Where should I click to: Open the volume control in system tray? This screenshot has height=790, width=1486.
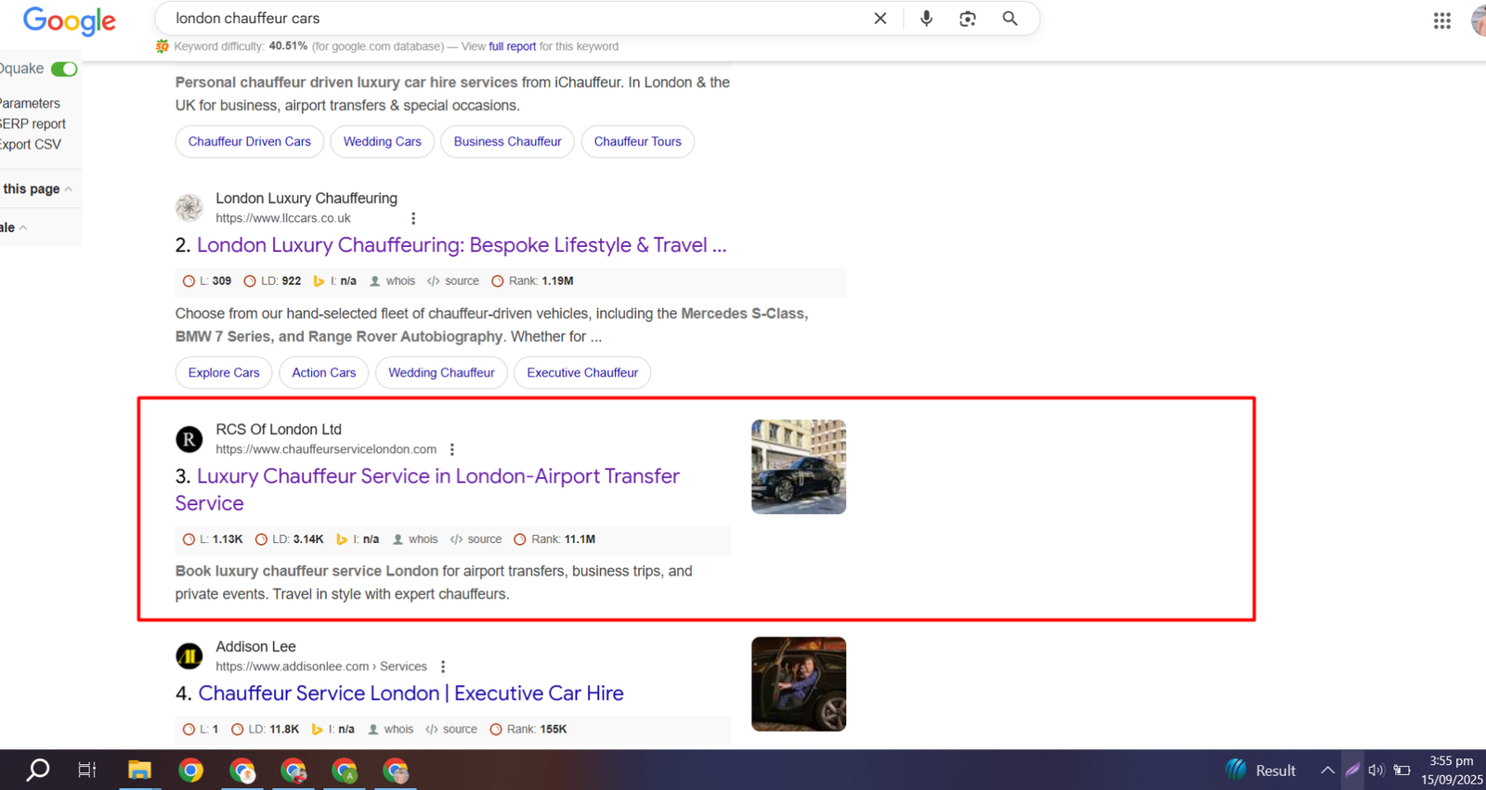click(1375, 770)
